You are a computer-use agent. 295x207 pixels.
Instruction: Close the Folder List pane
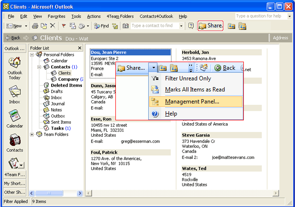tap(80, 48)
